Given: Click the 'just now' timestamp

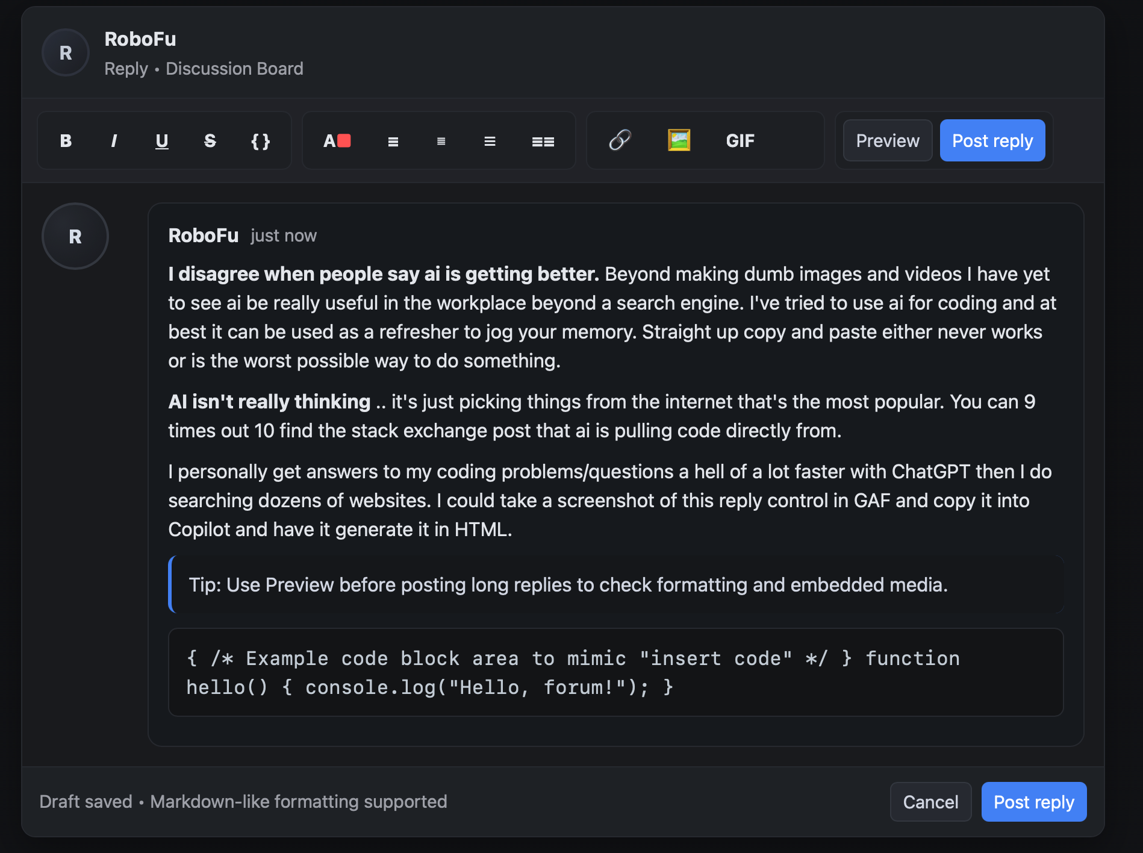Looking at the screenshot, I should pyautogui.click(x=284, y=236).
